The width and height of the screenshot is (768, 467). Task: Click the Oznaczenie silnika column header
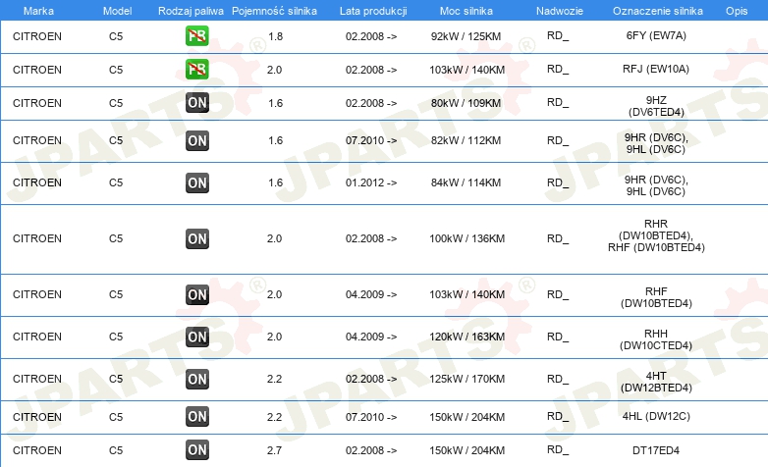click(658, 11)
